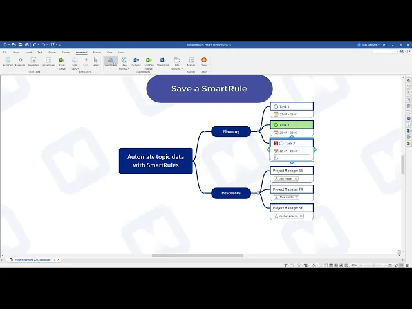Open the Macros button
Screen dimensions: 412x309
[x=191, y=62]
